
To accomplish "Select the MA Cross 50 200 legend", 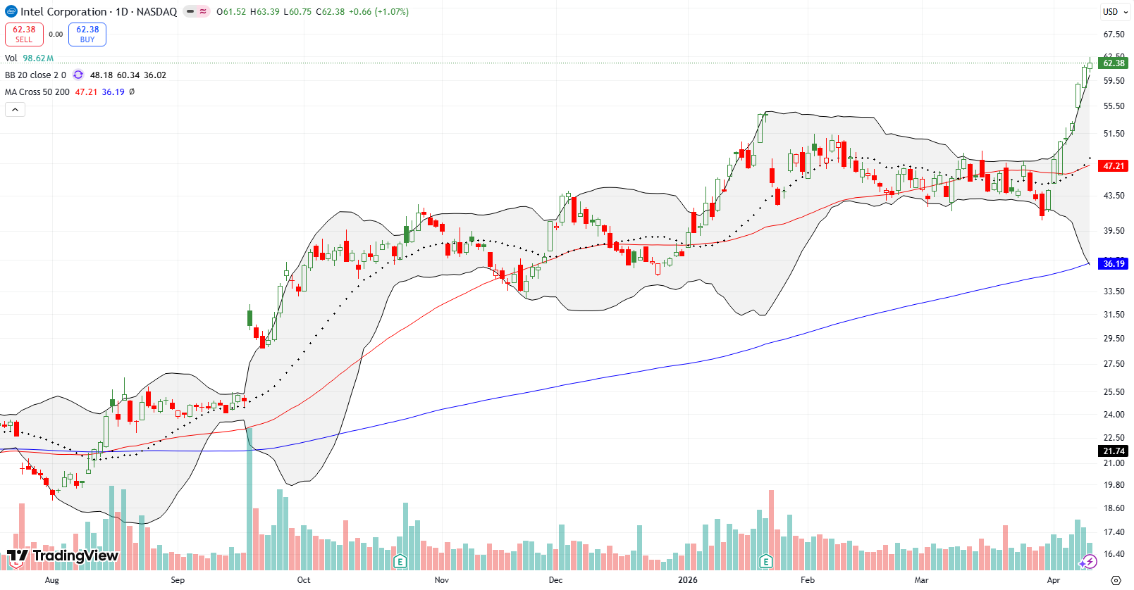I will point(37,92).
